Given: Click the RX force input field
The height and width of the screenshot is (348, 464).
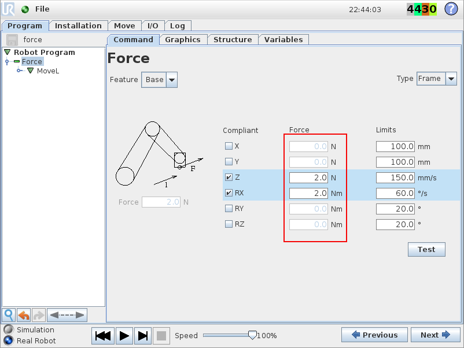Looking at the screenshot, I should point(308,194).
